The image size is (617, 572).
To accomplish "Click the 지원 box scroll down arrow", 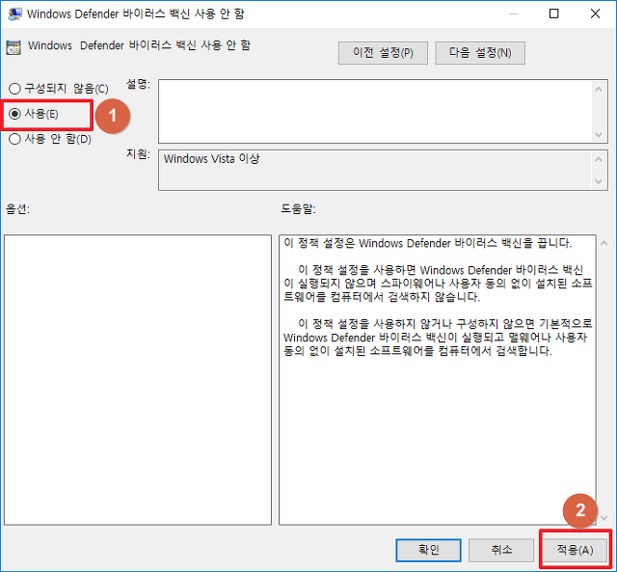I will click(599, 181).
